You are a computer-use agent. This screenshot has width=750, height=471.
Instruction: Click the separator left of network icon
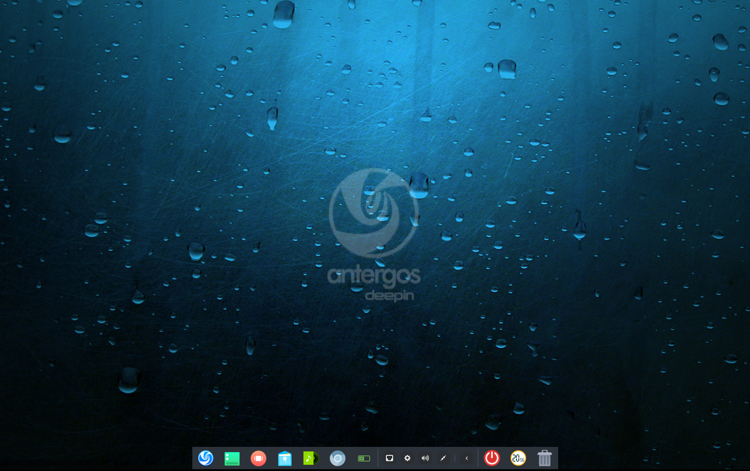(378, 458)
